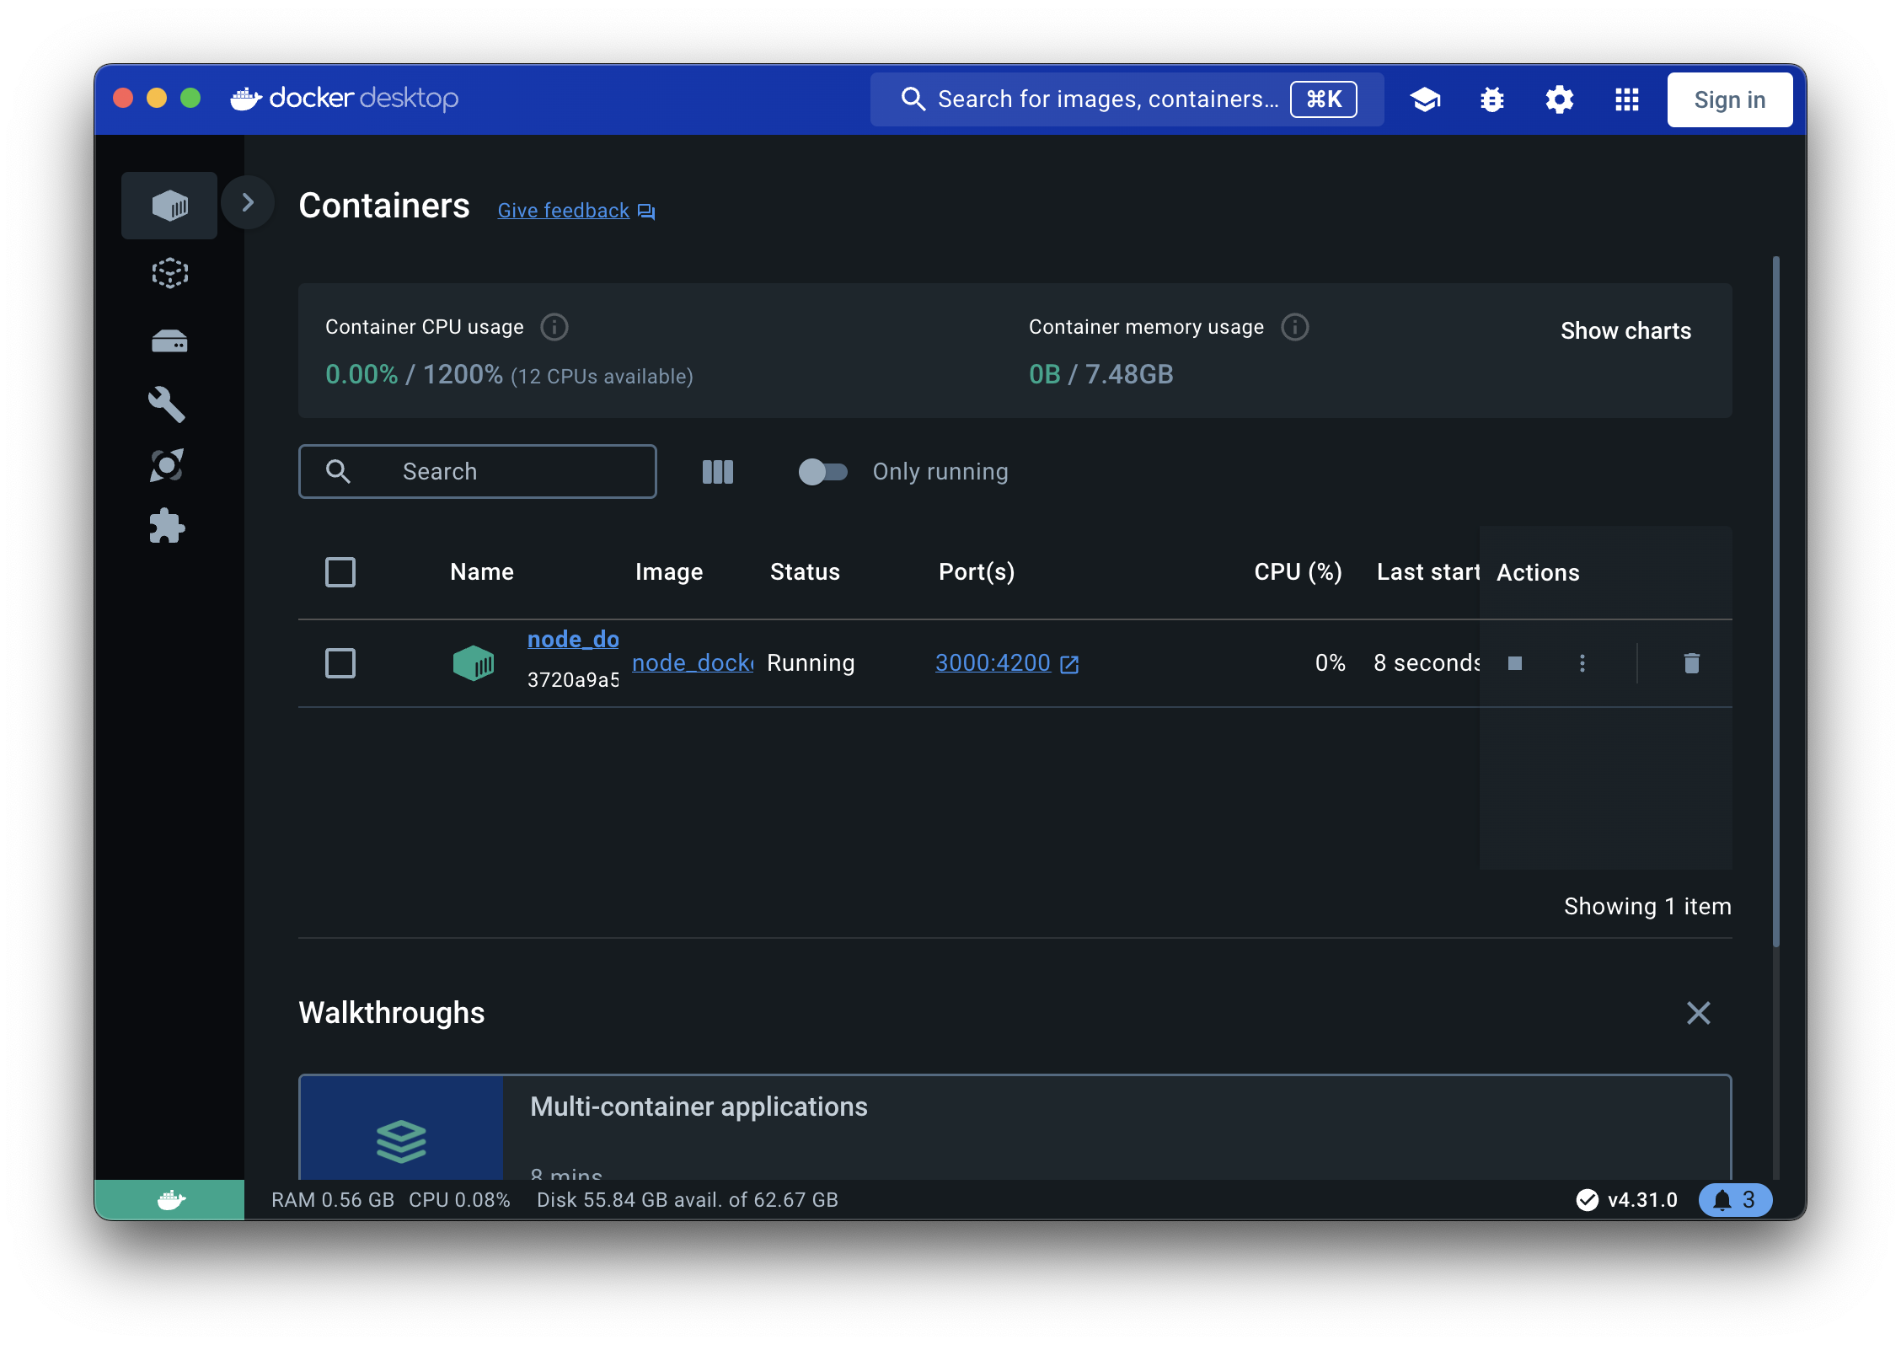Image resolution: width=1901 pixels, height=1345 pixels.
Task: Click the vertical scrollbar
Action: tap(1775, 602)
